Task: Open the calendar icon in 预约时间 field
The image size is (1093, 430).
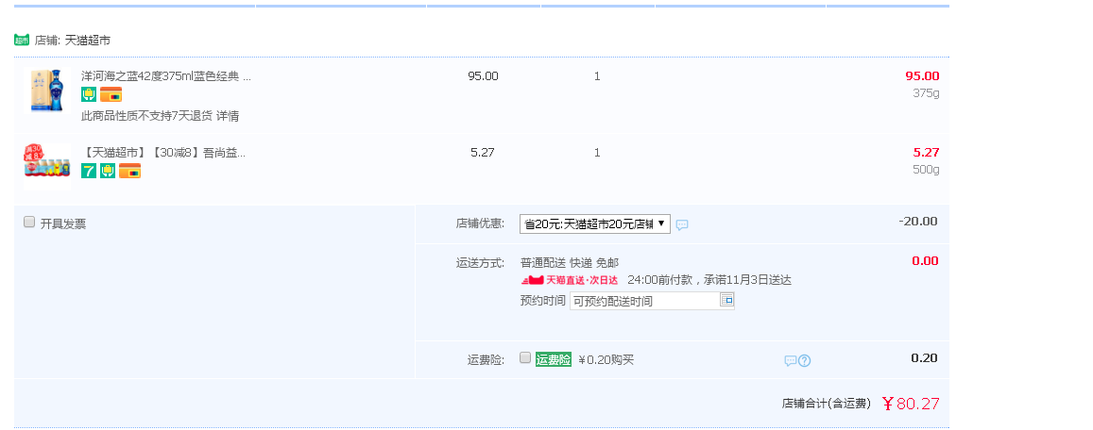Action: point(726,300)
